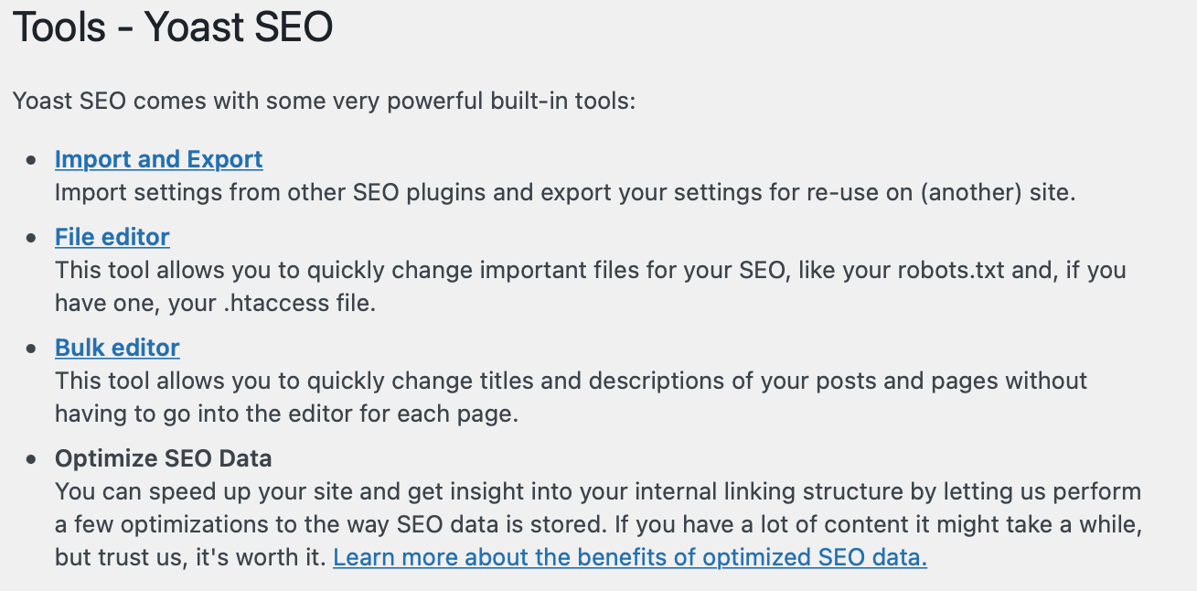This screenshot has width=1197, height=591.
Task: Click the bullet beside Optimize SEO Data
Action: coord(33,459)
